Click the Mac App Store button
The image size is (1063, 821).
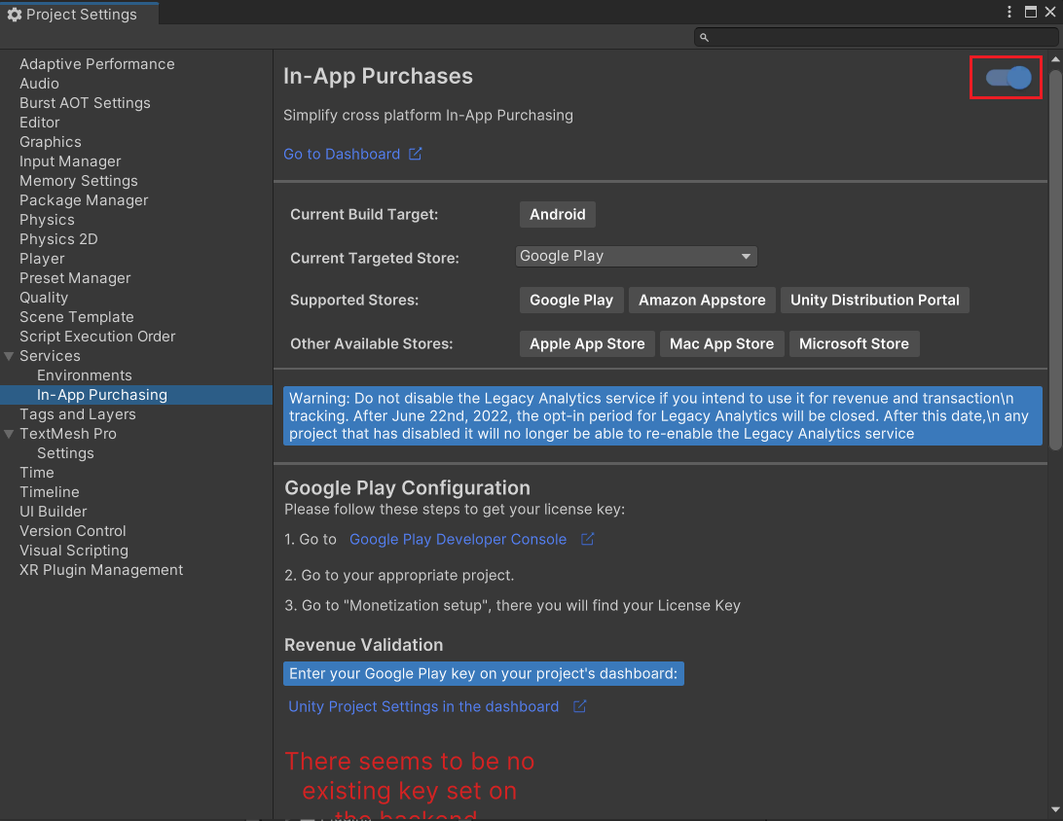721,344
